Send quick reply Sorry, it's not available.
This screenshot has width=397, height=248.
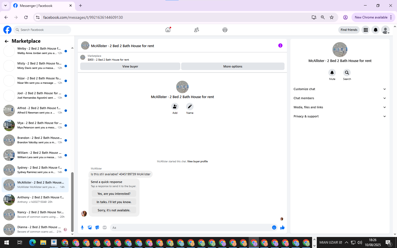pyautogui.click(x=114, y=210)
